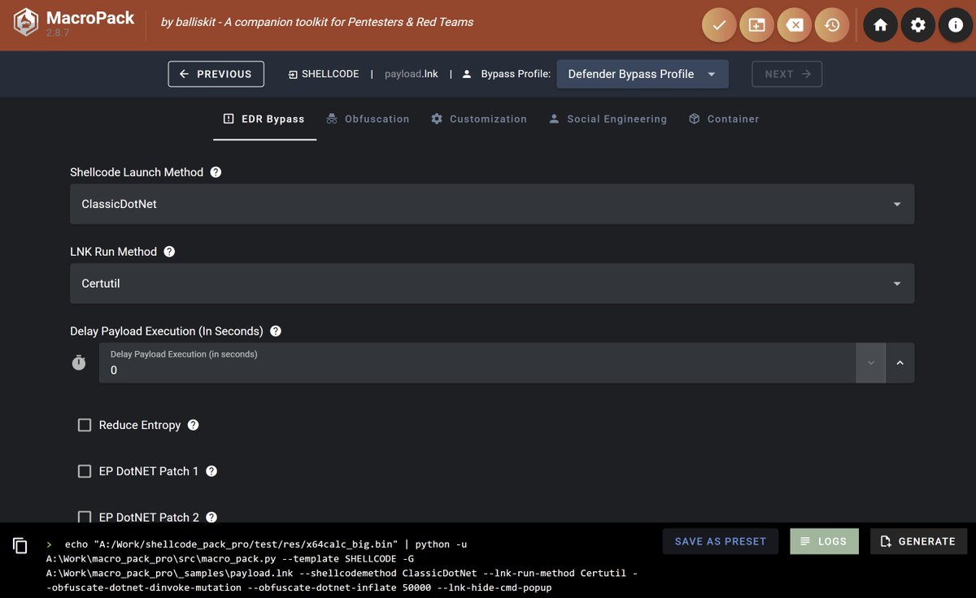Screen dimensions: 976x598
Task: Switch to the Obfuscation tab
Action: click(x=368, y=119)
